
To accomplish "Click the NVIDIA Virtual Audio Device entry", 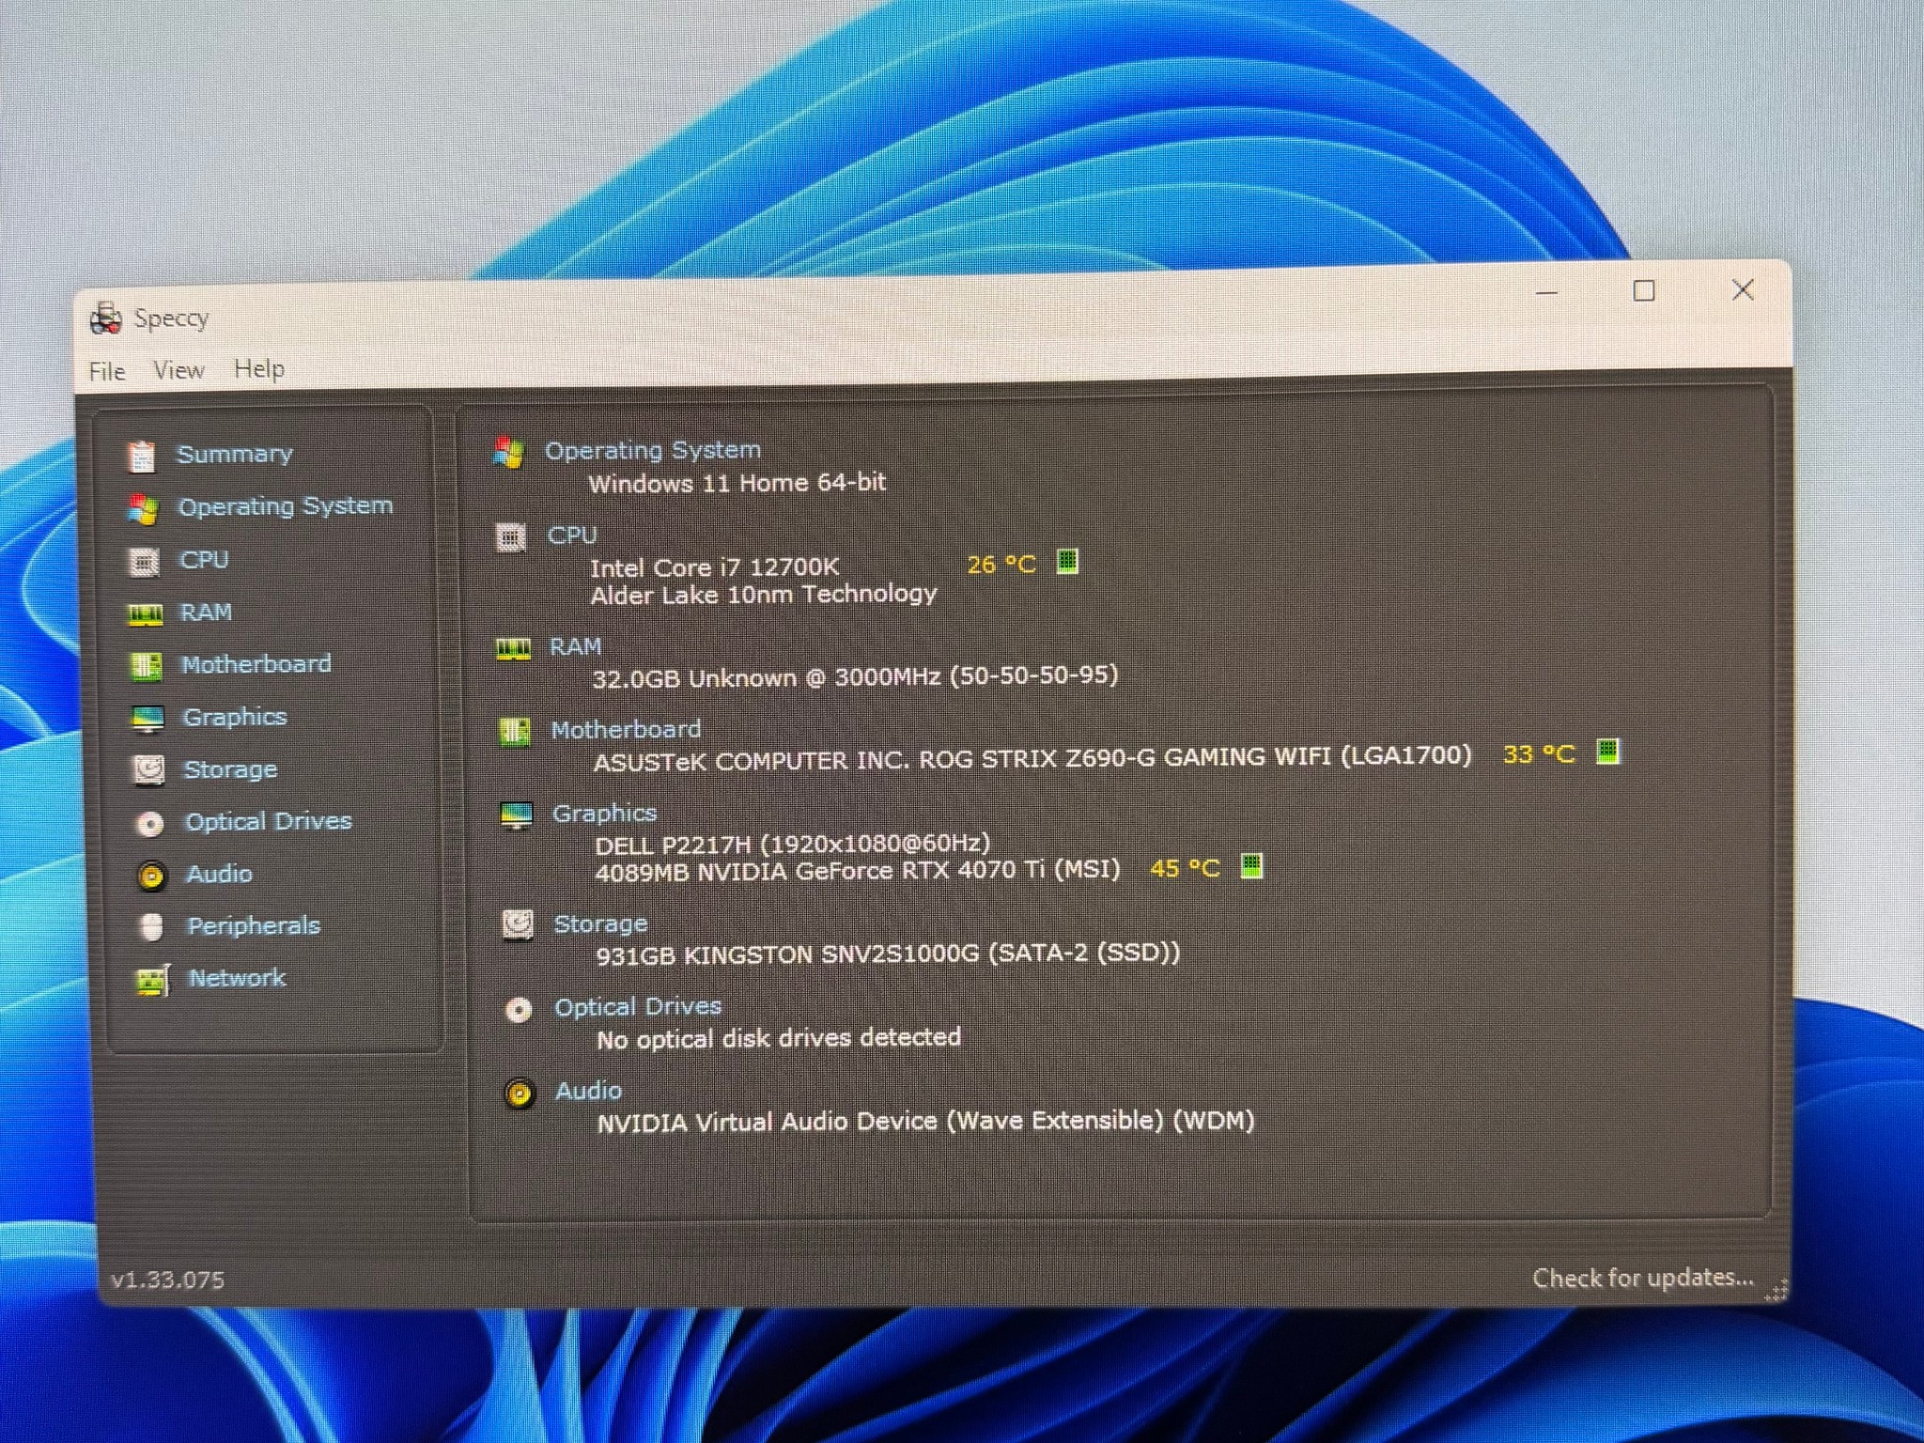I will (926, 1122).
